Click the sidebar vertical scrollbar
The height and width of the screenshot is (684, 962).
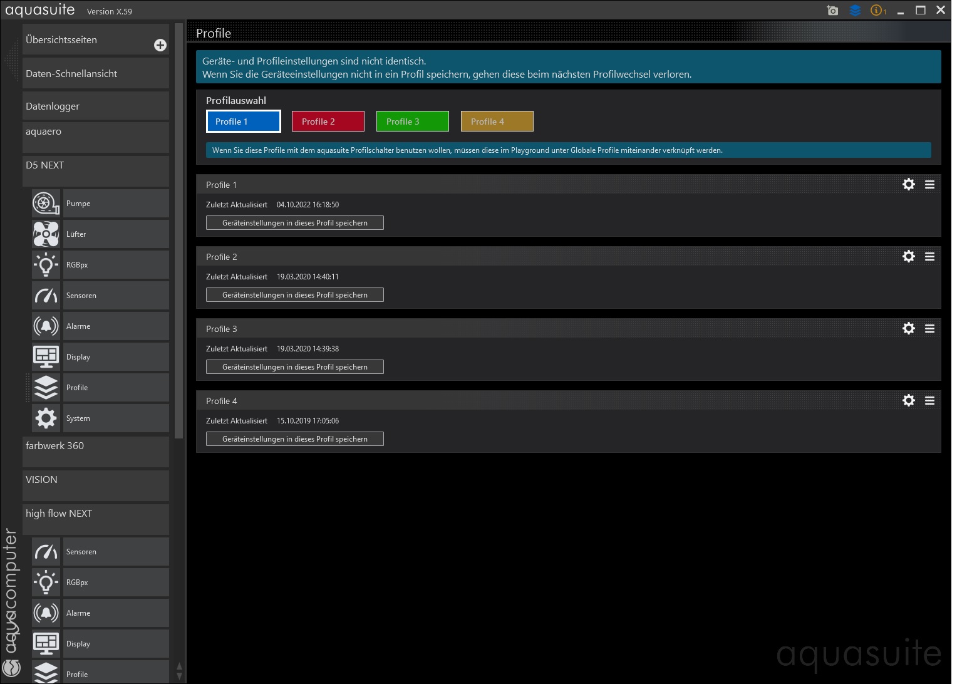click(178, 231)
